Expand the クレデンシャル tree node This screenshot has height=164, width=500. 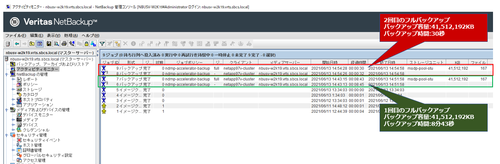coord(13,130)
